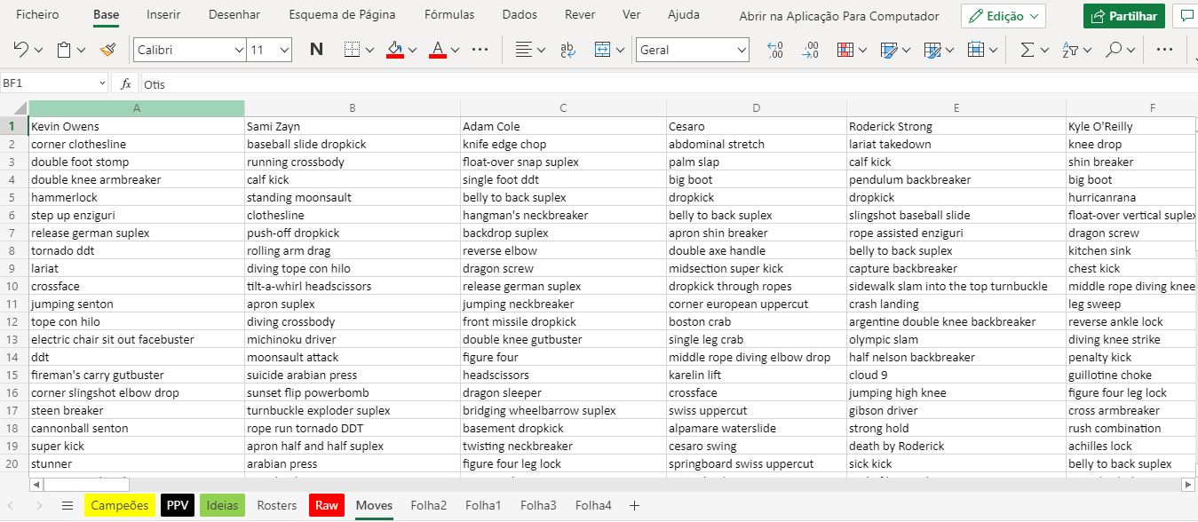Apply cell borders icon
Viewport: 1198px width, 522px height.
pyautogui.click(x=352, y=50)
